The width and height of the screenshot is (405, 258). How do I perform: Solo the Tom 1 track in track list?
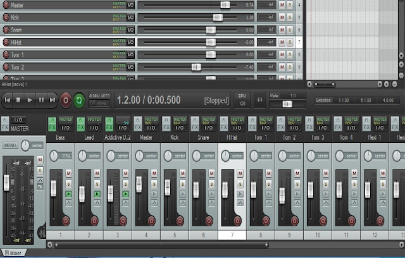[x=290, y=54]
